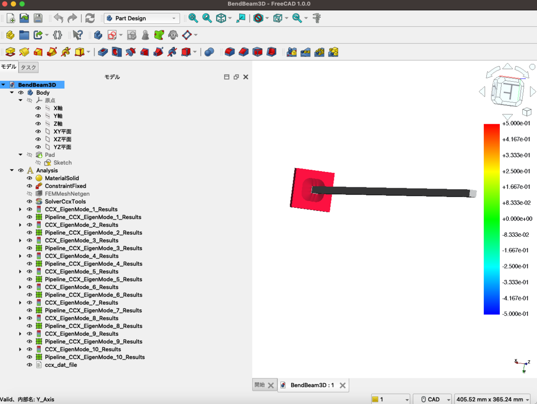
Task: Open the dimensions 405.52 mm dropdown
Action: [492, 399]
